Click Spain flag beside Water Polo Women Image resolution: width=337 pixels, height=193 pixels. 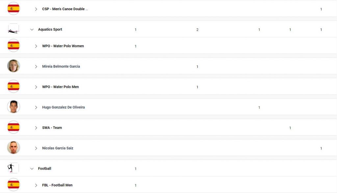tap(13, 45)
